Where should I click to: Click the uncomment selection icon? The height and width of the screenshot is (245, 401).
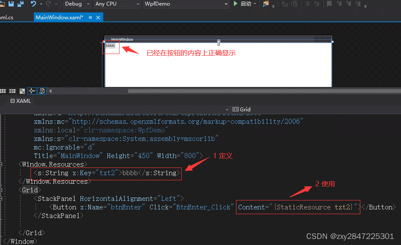tap(317, 3)
